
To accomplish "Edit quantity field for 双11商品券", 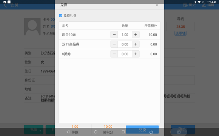I will (x=125, y=44).
